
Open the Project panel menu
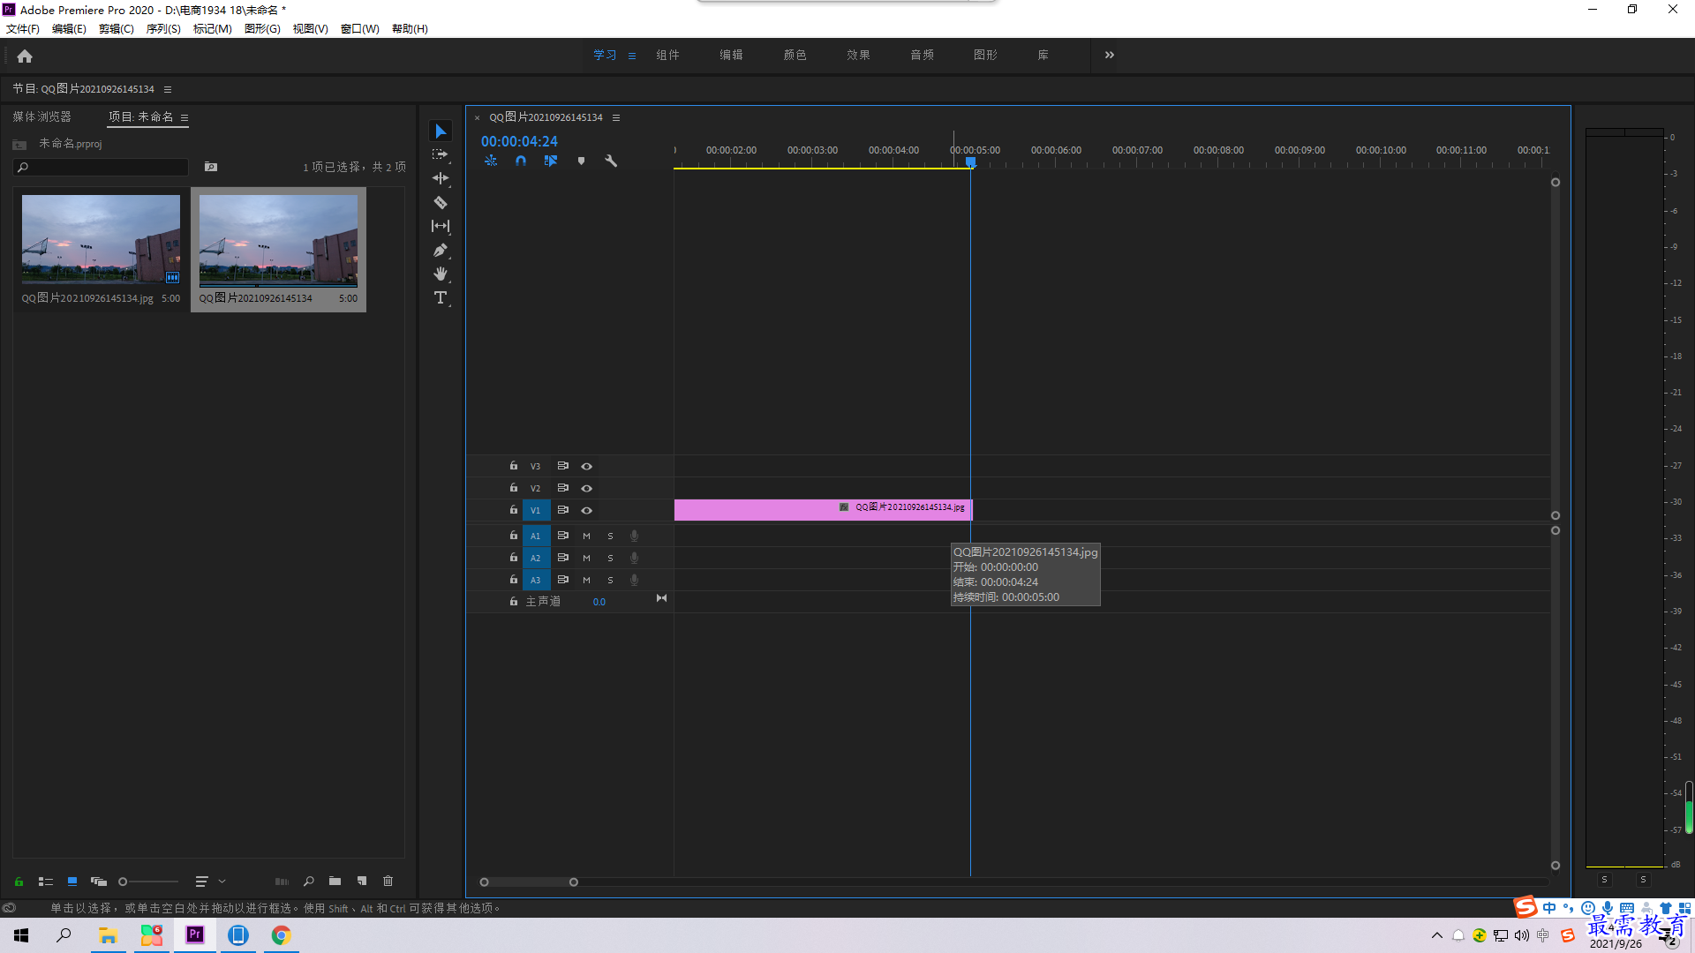point(185,117)
